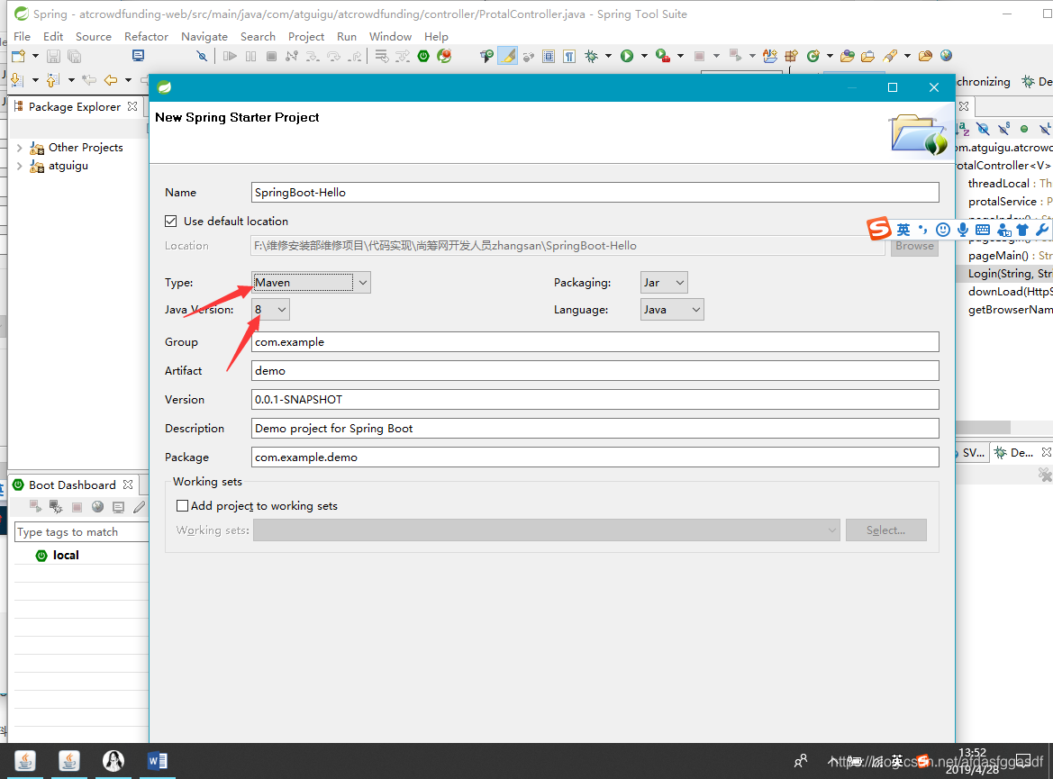Toggle Block Selection mode icon
Screen dimensions: 1053x779
pos(549,56)
